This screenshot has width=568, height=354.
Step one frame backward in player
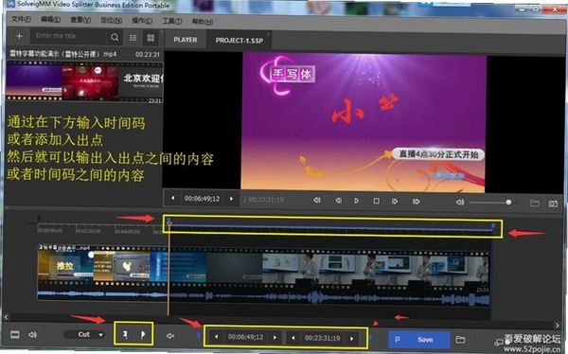click(x=338, y=200)
